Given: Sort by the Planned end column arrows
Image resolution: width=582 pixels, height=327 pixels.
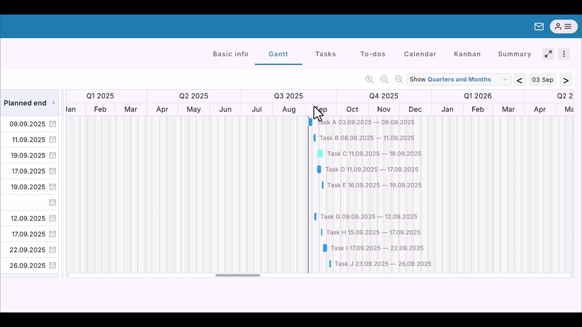Looking at the screenshot, I should [x=53, y=103].
